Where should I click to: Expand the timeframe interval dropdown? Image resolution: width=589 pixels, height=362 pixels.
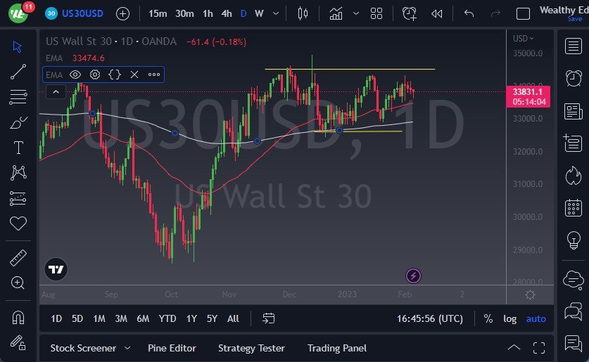[276, 14]
